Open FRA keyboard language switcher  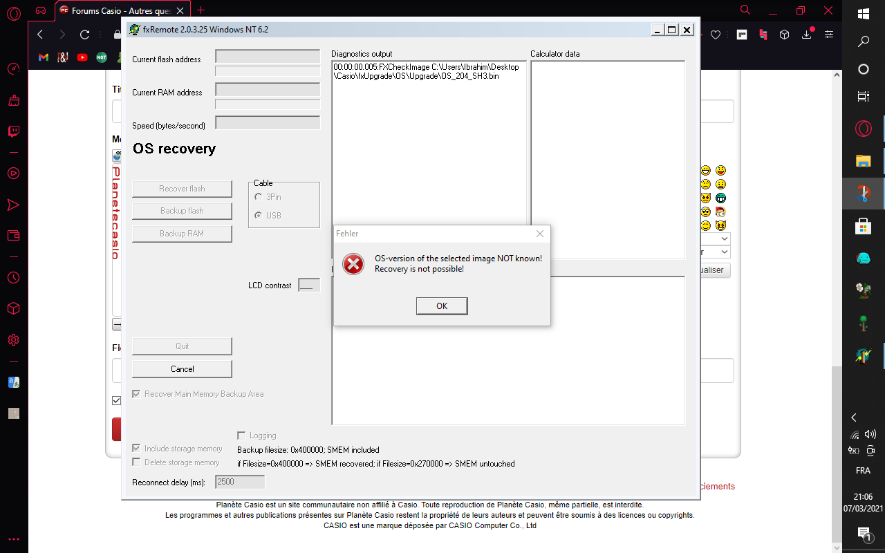coord(863,471)
